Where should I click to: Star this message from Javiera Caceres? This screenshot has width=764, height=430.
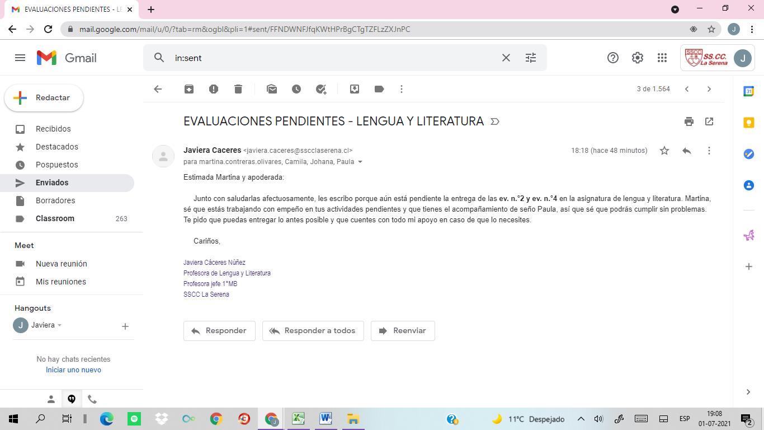click(664, 151)
